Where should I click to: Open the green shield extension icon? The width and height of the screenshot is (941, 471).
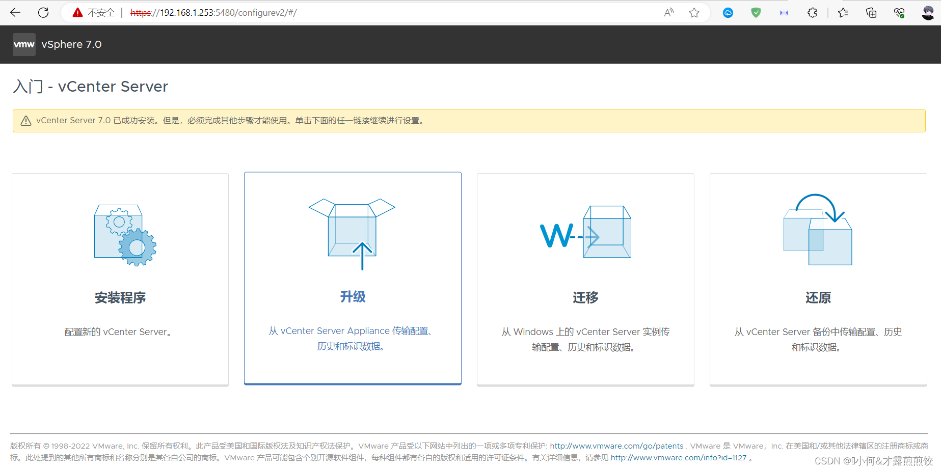tap(756, 13)
